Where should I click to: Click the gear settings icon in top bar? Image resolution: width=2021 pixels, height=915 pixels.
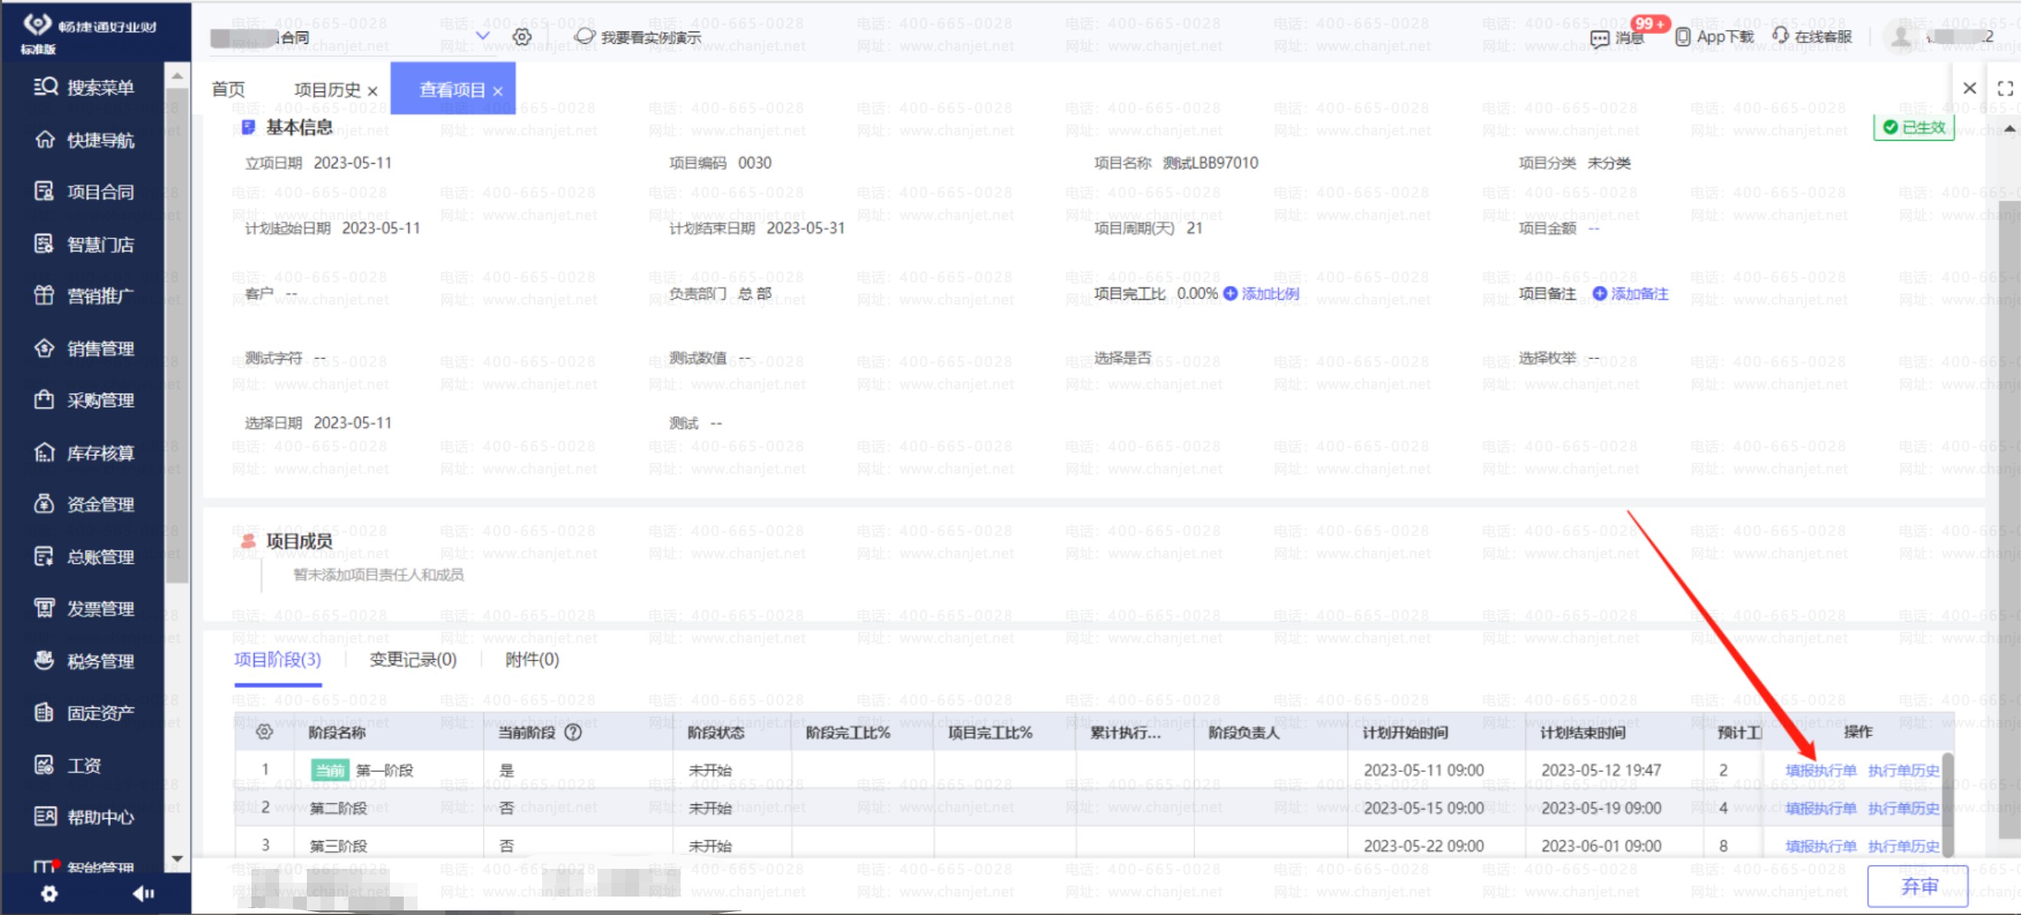521,37
